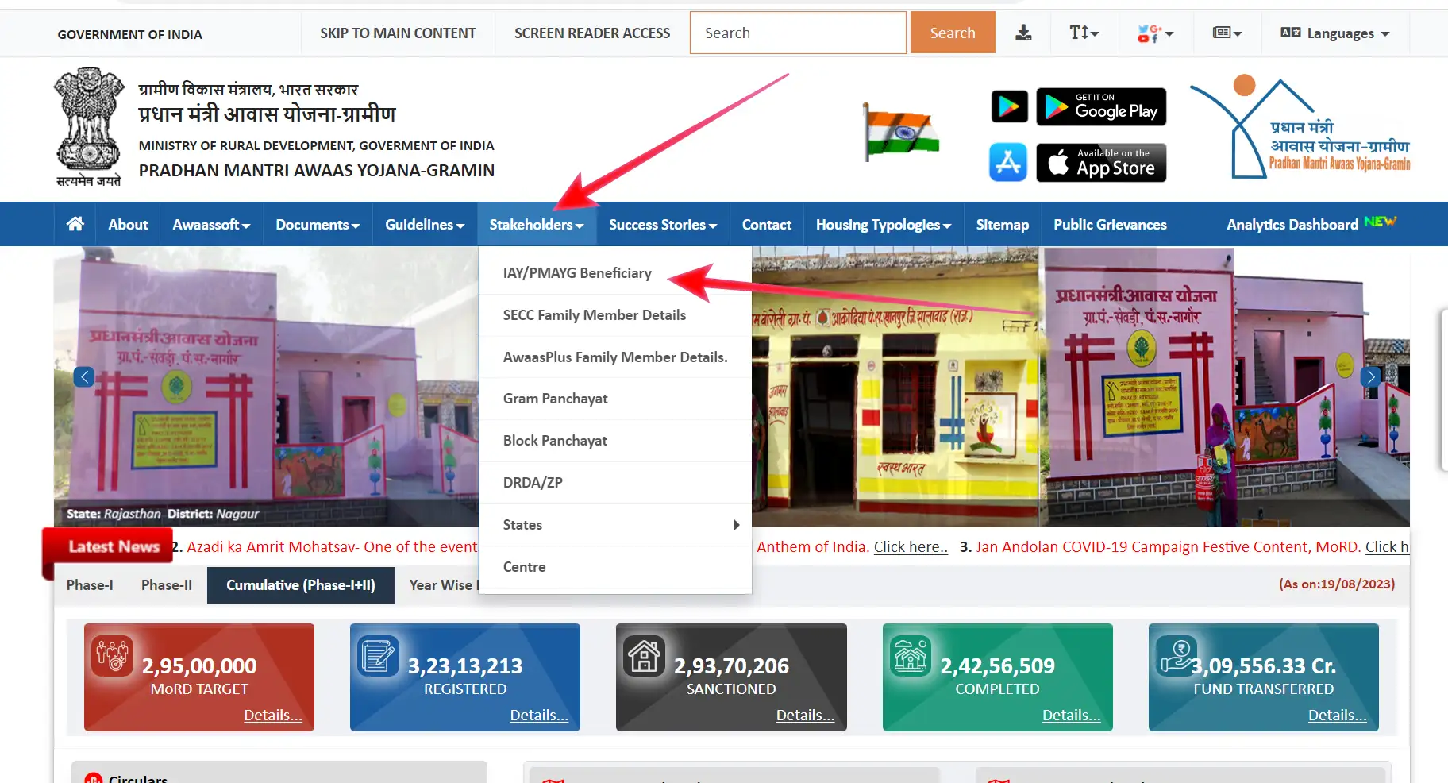Click the download icon in top bar
Screen dimensions: 1448x783
[1023, 33]
